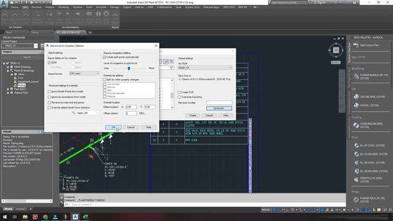393x221 pixels.
Task: Click the Task View taskbar icon
Action: pyautogui.click(x=15, y=217)
